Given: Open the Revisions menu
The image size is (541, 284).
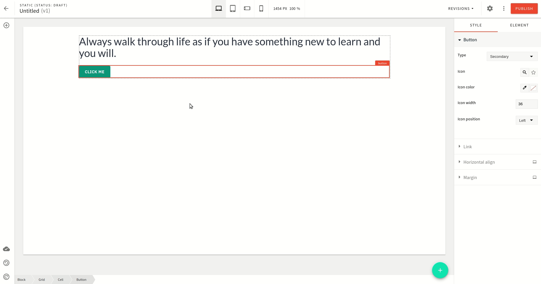Looking at the screenshot, I should 460,8.
